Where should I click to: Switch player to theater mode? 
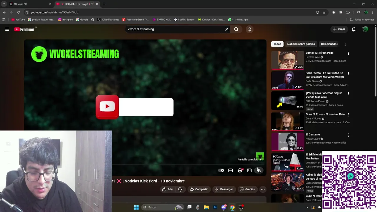coord(249,170)
